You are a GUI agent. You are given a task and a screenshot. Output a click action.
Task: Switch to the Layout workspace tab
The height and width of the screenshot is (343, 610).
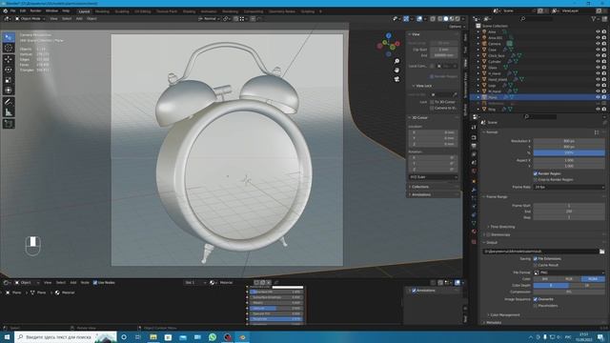[x=84, y=11]
